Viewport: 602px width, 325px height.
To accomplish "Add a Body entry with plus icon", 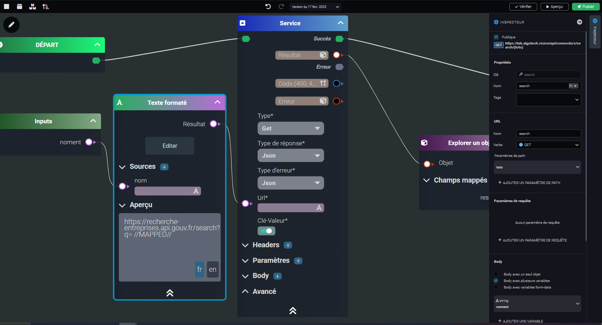I will tap(277, 276).
